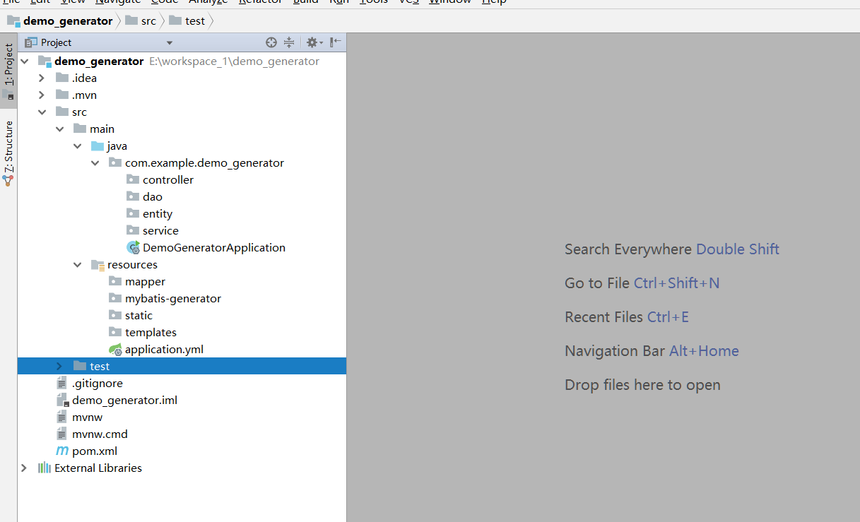Select the External Libraries label
Viewport: 860px width, 522px height.
click(98, 468)
